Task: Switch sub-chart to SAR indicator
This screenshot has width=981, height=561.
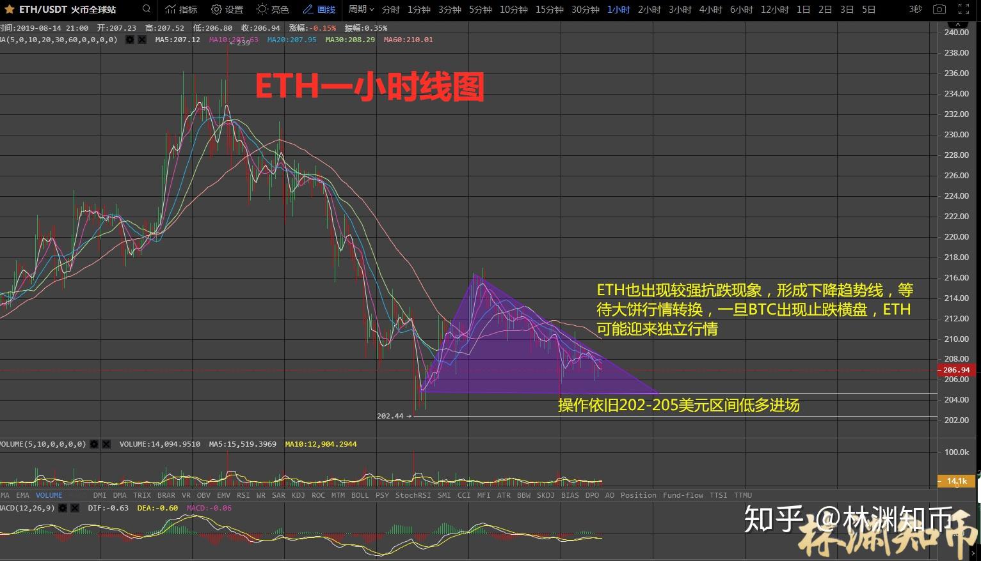Action: click(x=279, y=495)
